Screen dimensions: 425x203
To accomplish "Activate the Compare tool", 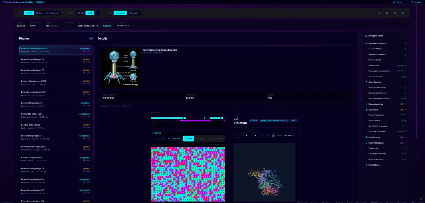I will pyautogui.click(x=134, y=13).
